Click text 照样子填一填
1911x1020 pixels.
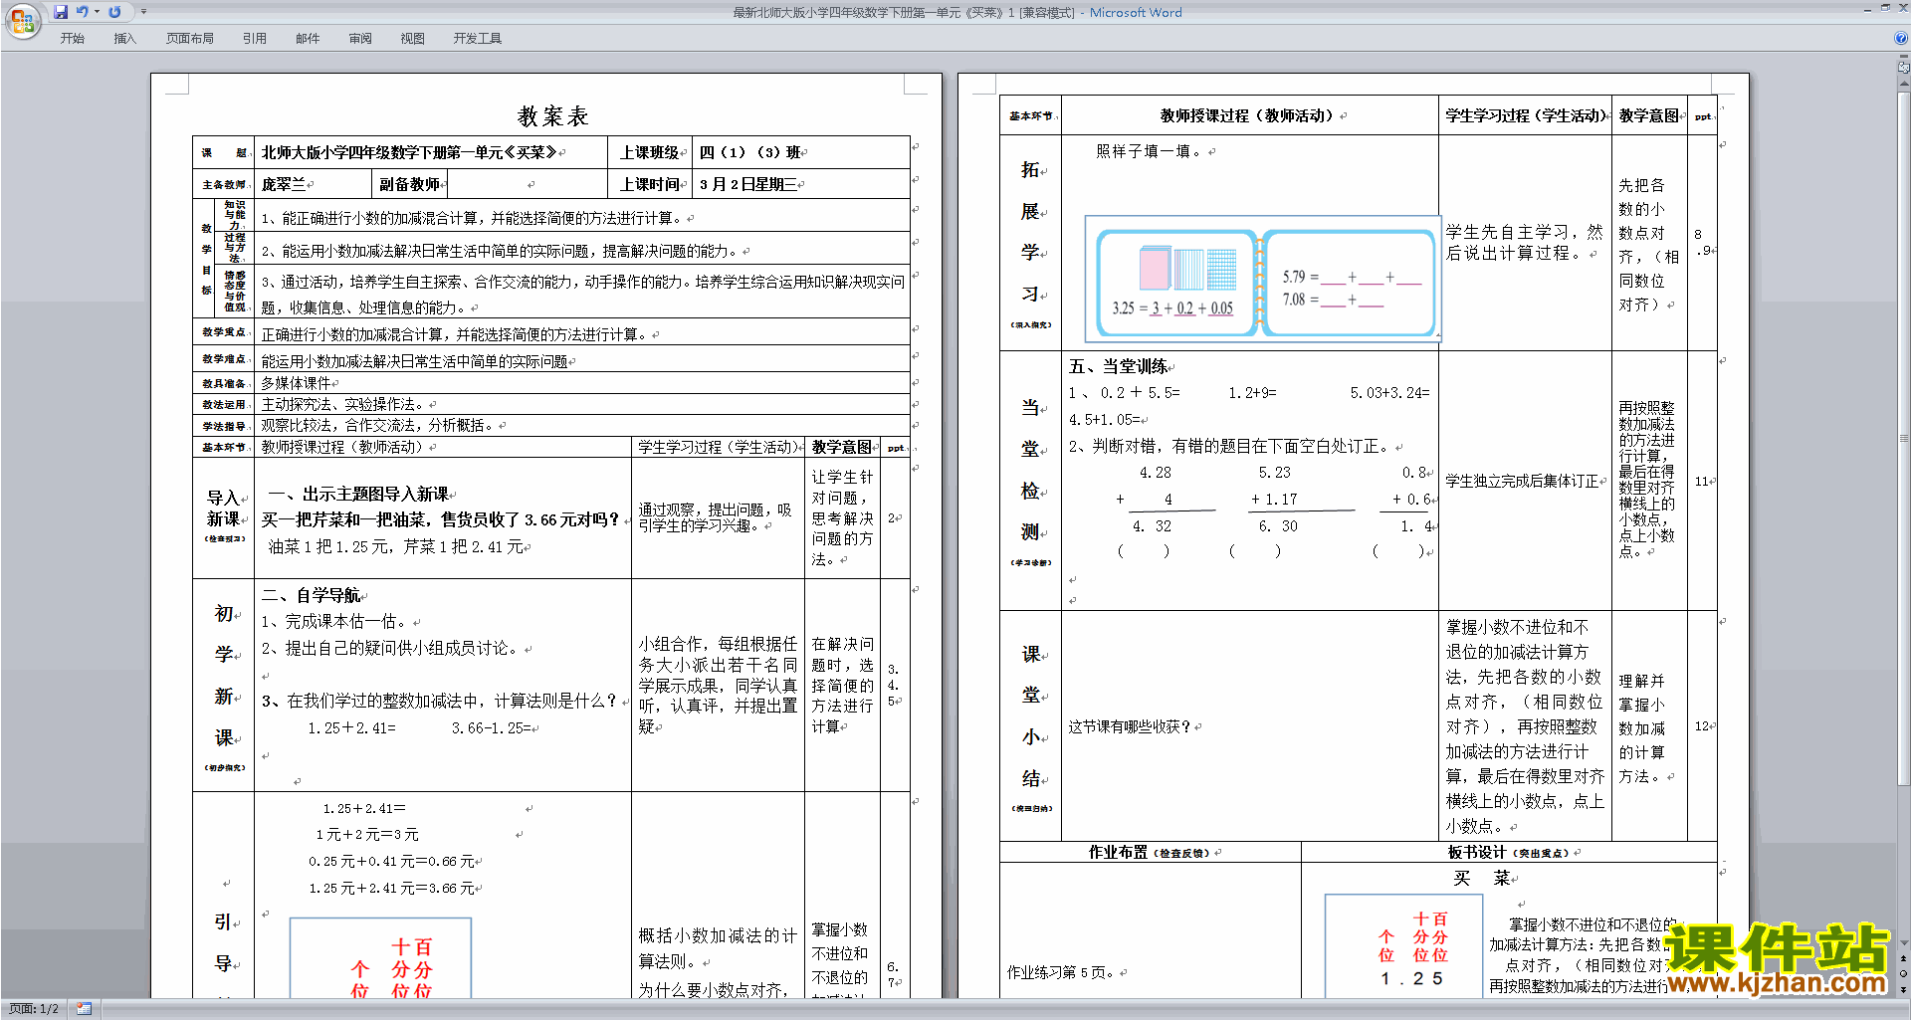coord(1150,151)
